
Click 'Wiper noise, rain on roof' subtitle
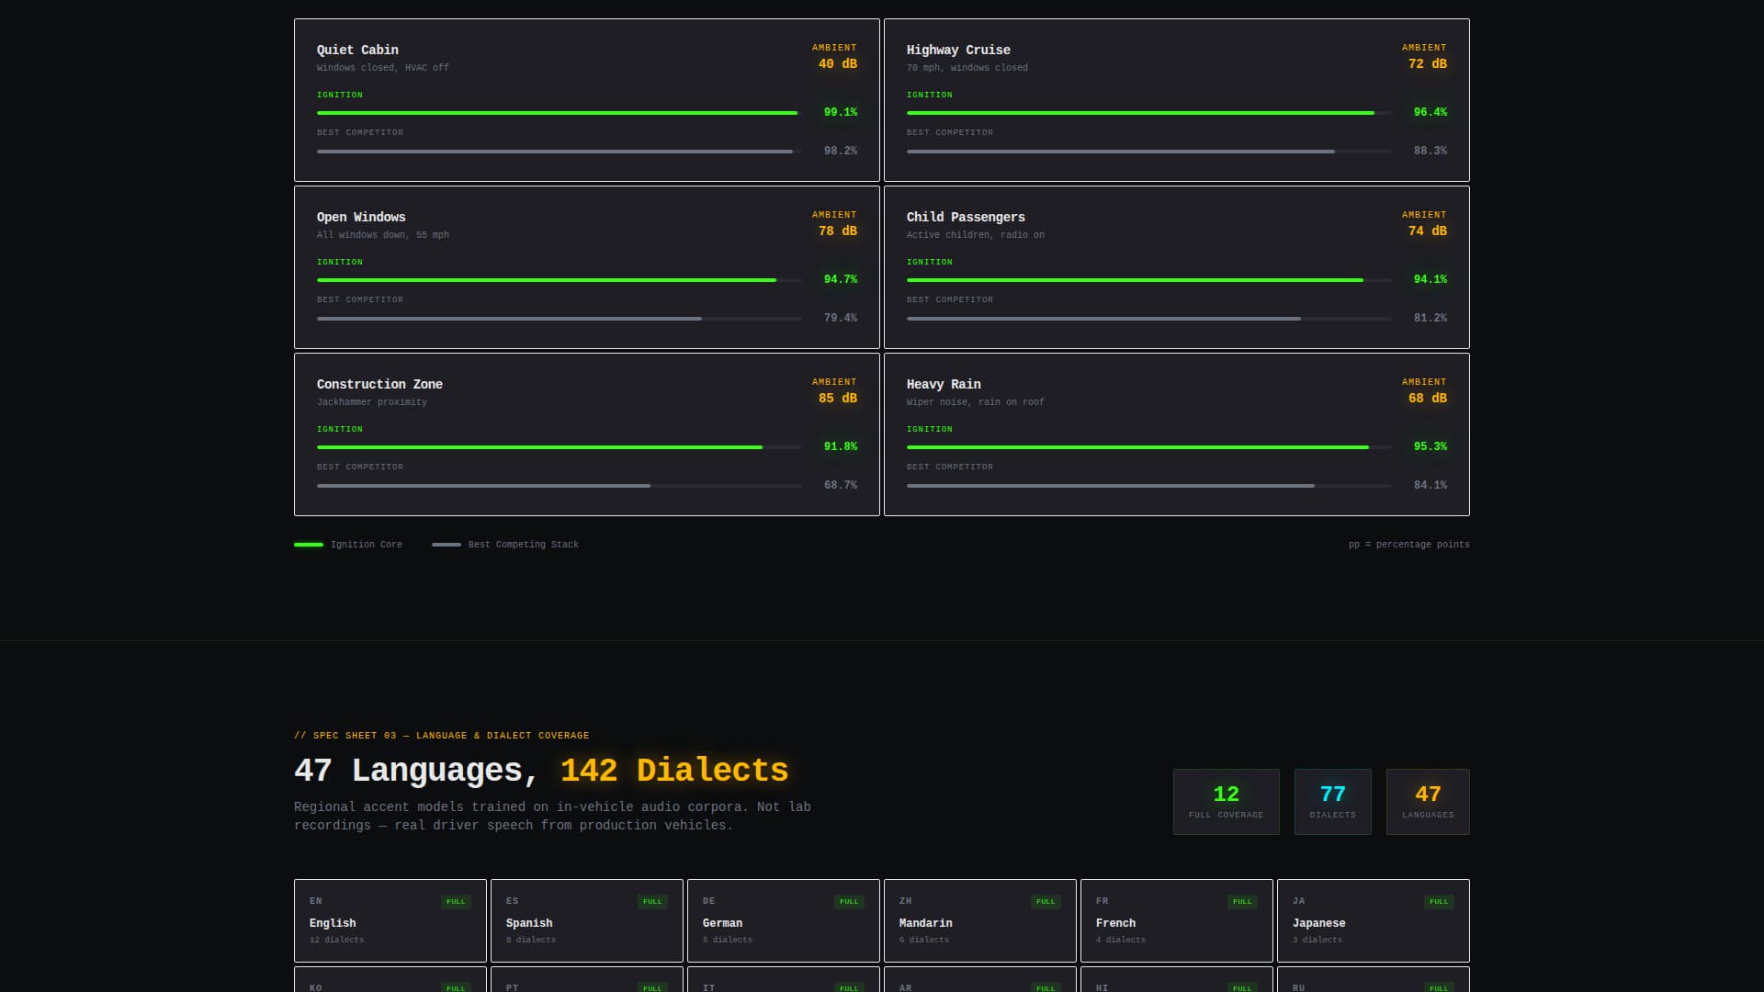click(x=976, y=402)
